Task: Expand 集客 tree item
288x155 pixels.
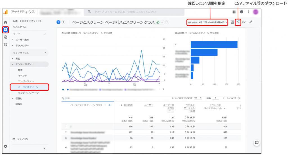Action: [x=12, y=59]
